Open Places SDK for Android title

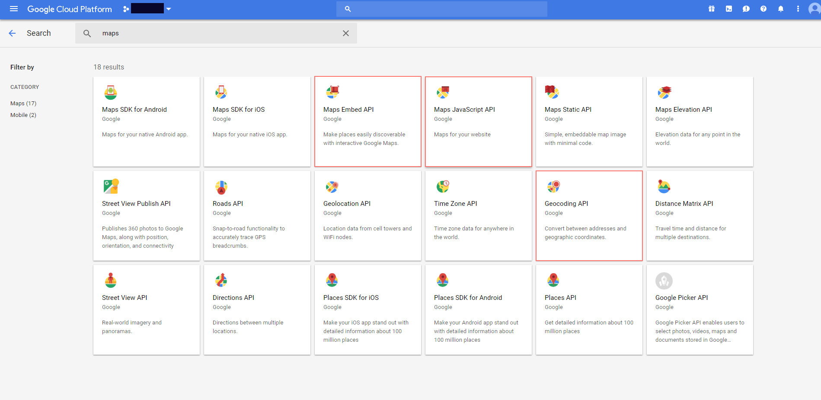tap(468, 298)
